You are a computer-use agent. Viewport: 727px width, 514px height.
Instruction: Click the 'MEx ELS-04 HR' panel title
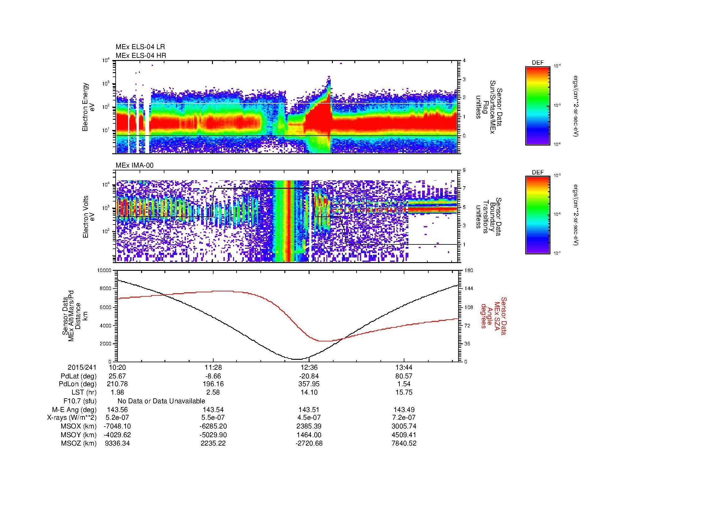pyautogui.click(x=141, y=55)
